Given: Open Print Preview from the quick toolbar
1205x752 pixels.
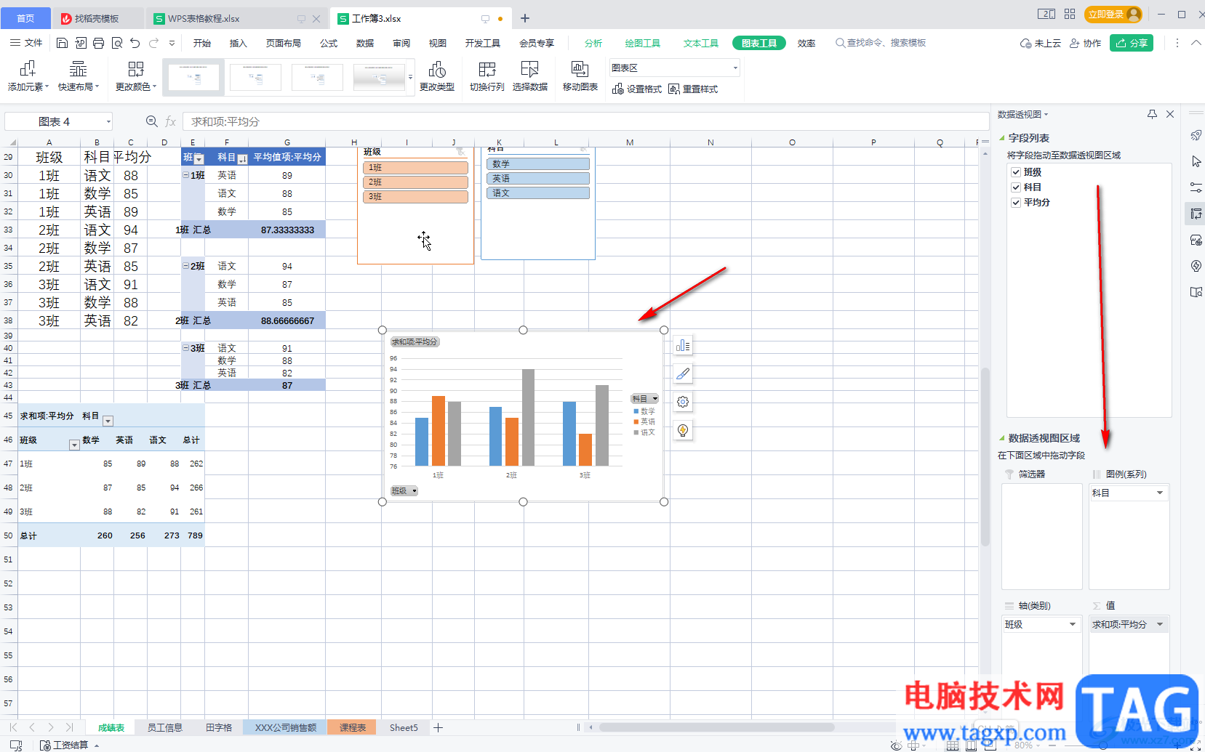Looking at the screenshot, I should point(117,43).
